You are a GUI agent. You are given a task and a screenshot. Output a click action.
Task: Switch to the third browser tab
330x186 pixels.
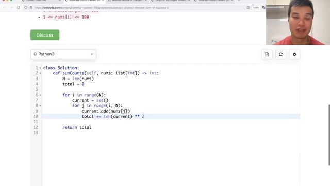(128, 1)
